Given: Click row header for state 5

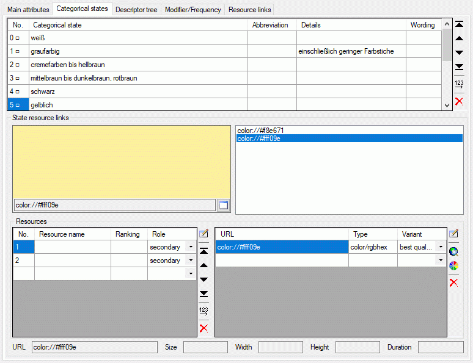Looking at the screenshot, I should coord(18,104).
